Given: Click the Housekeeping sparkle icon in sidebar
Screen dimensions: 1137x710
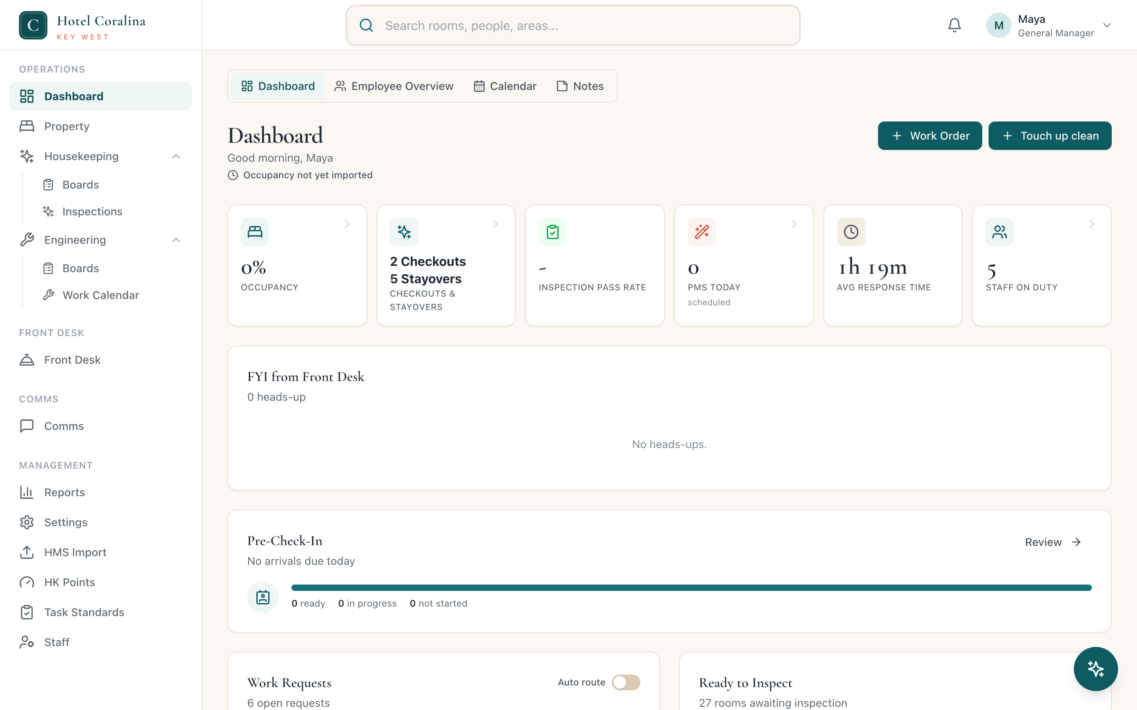Looking at the screenshot, I should (27, 156).
